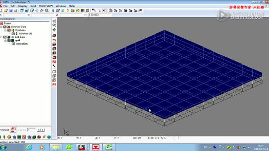Switch to the red 3D Scatter cube module icon
This screenshot has height=151, width=269.
click(x=39, y=137)
